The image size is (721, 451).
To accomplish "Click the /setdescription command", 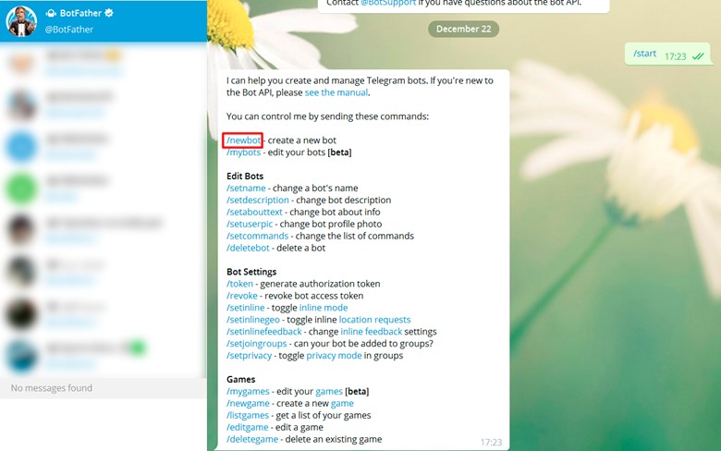I will (x=258, y=200).
